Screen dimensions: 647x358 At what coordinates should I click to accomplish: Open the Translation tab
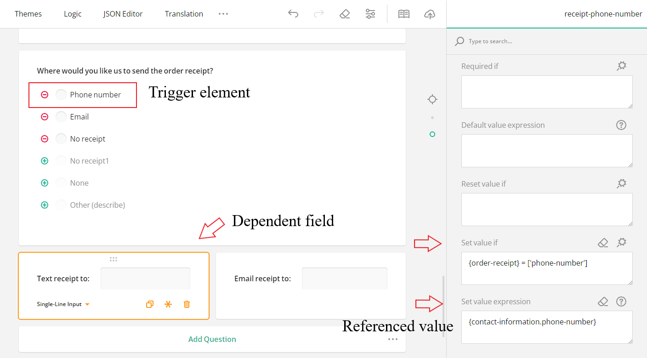pos(184,14)
